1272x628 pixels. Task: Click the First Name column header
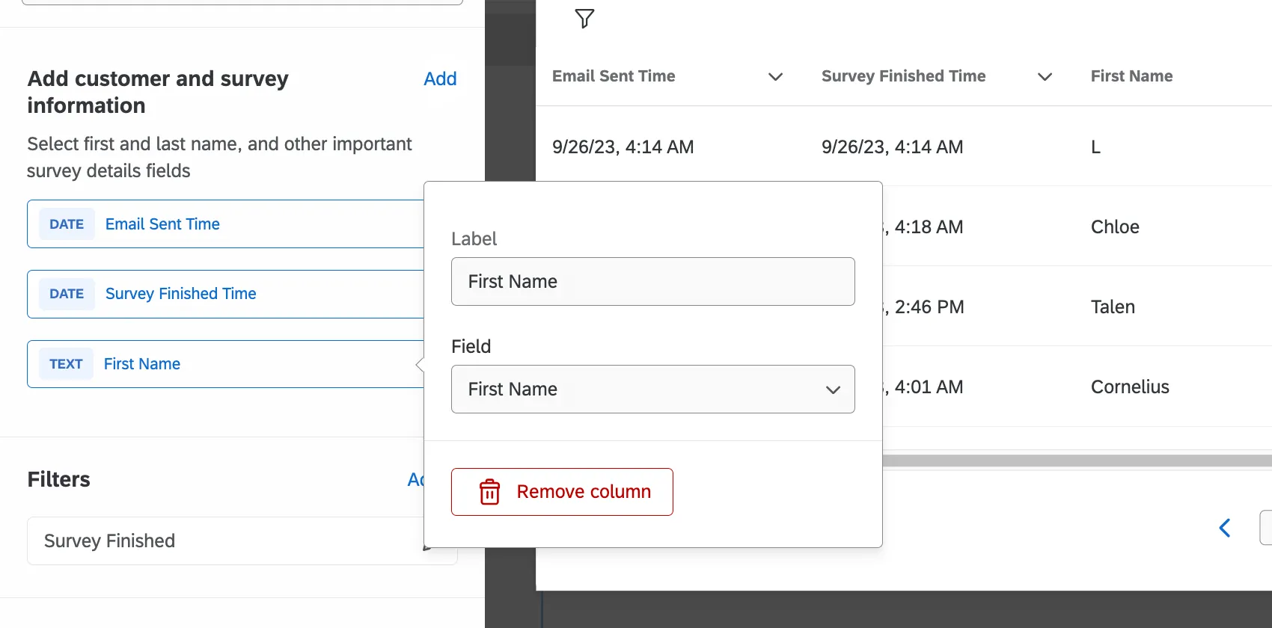1131,76
